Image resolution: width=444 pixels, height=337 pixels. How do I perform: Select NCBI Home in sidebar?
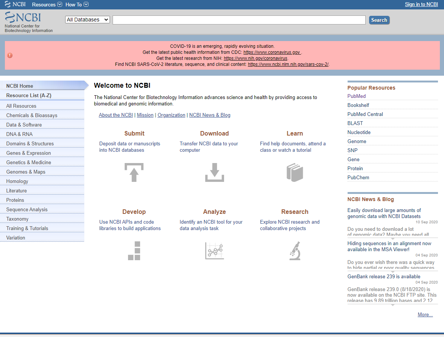click(43, 85)
